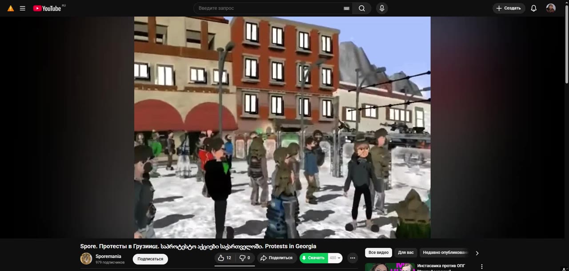Click the Создать button
Image resolution: width=569 pixels, height=271 pixels.
[509, 8]
